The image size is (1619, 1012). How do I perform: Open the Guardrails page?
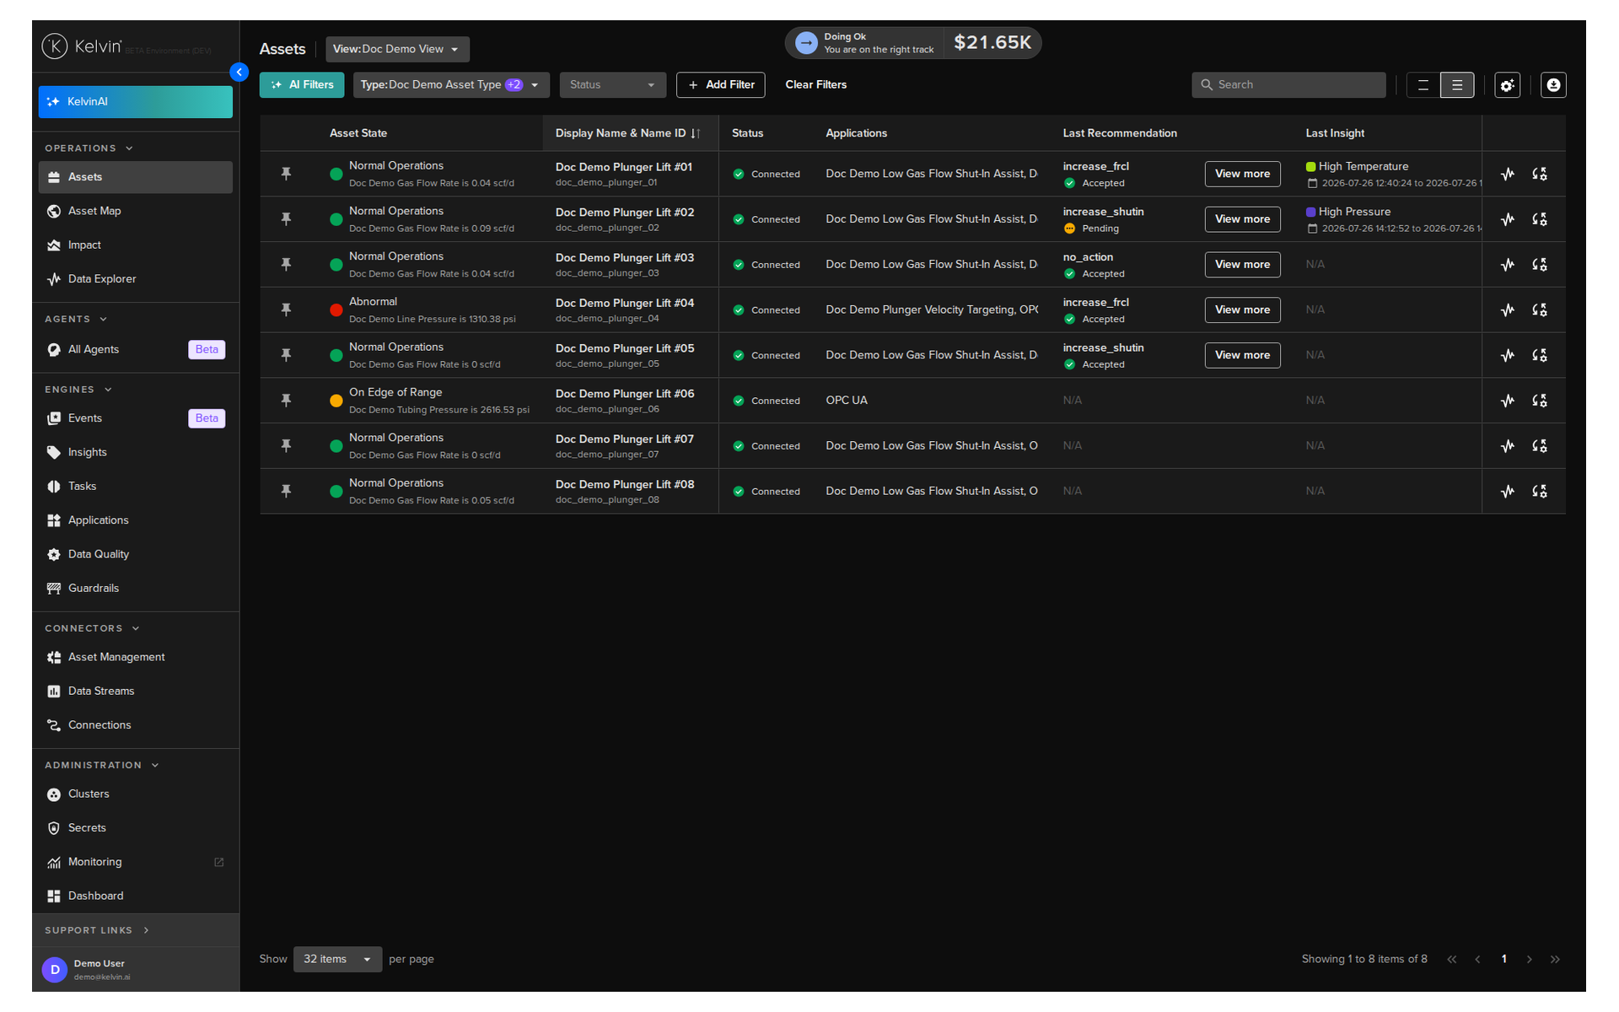pyautogui.click(x=135, y=588)
